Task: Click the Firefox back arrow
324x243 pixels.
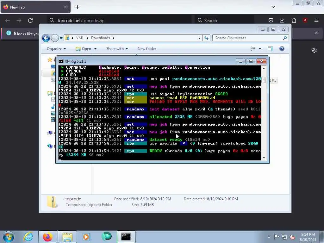Action: (x=8, y=21)
